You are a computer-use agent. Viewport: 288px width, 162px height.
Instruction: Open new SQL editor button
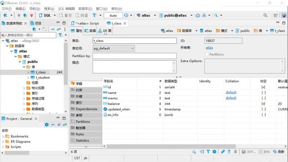coord(45,15)
